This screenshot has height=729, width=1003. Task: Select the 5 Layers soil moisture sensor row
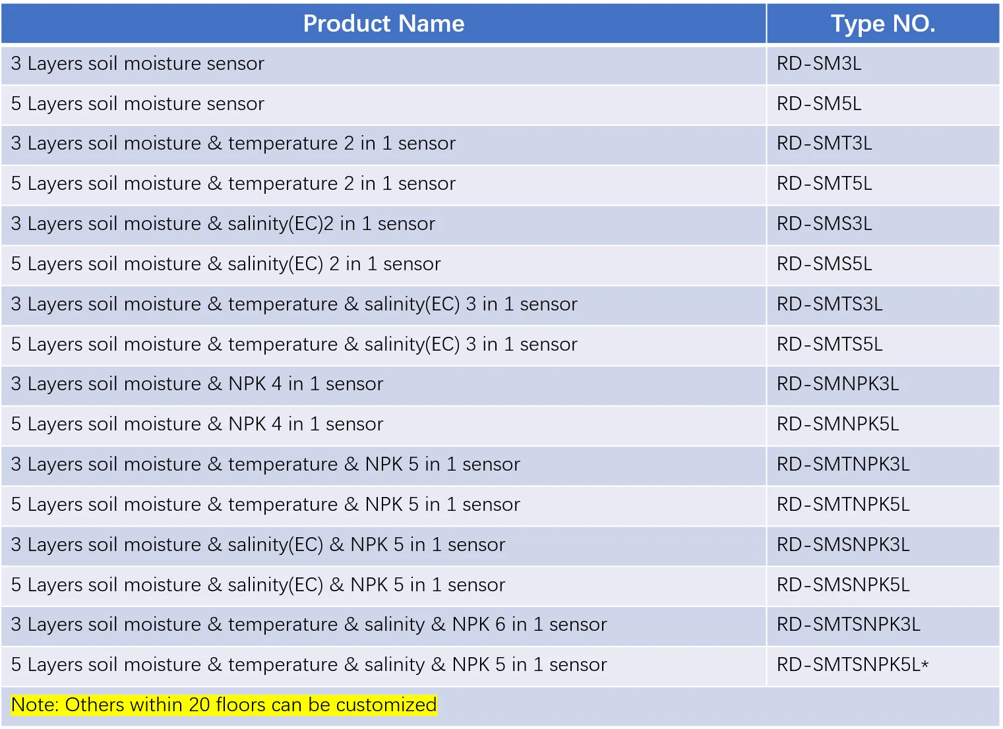coord(137,104)
